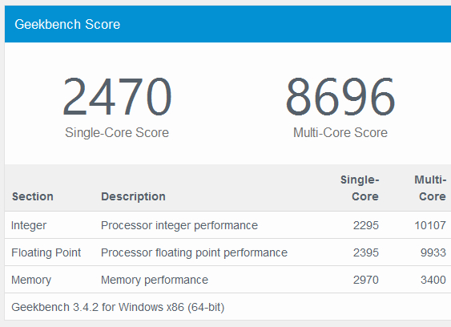
Task: Click the Description column header
Action: (133, 196)
